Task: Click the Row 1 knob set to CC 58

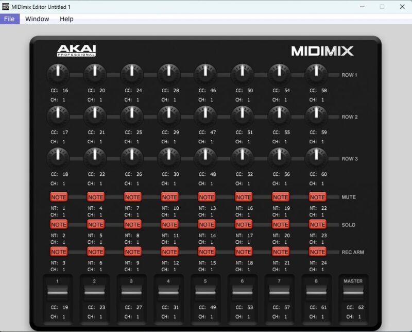Action: 316,74
